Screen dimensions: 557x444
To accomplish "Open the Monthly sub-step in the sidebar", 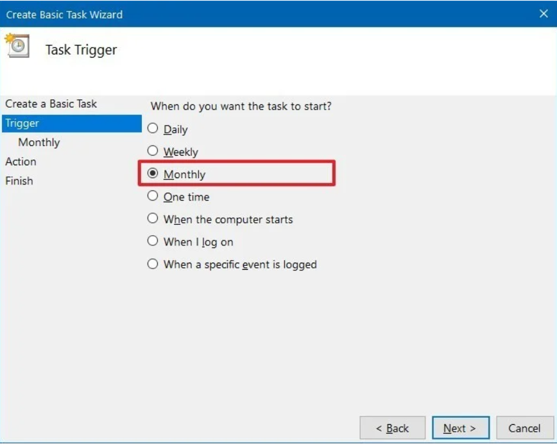I will tap(39, 142).
